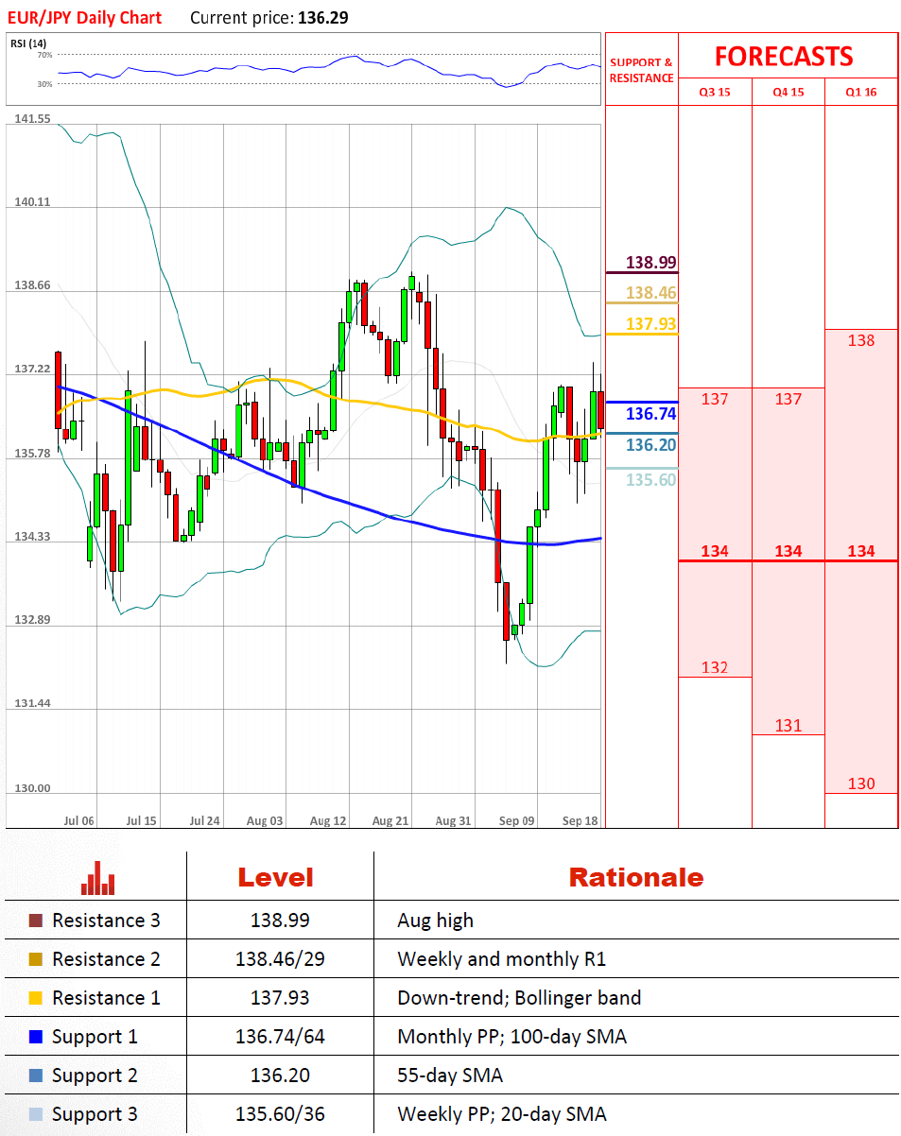The width and height of the screenshot is (901, 1136).
Task: Click the 137.93 level beside the chart
Action: pos(652,324)
